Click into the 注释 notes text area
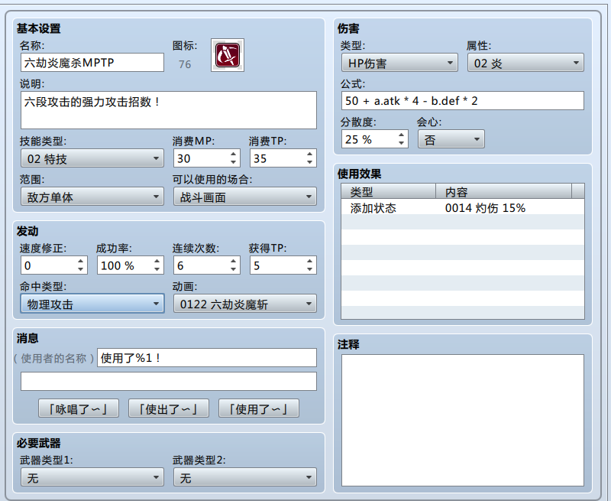The width and height of the screenshot is (611, 501). coord(463,420)
